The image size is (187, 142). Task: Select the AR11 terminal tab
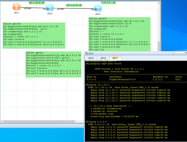pyautogui.click(x=115, y=58)
